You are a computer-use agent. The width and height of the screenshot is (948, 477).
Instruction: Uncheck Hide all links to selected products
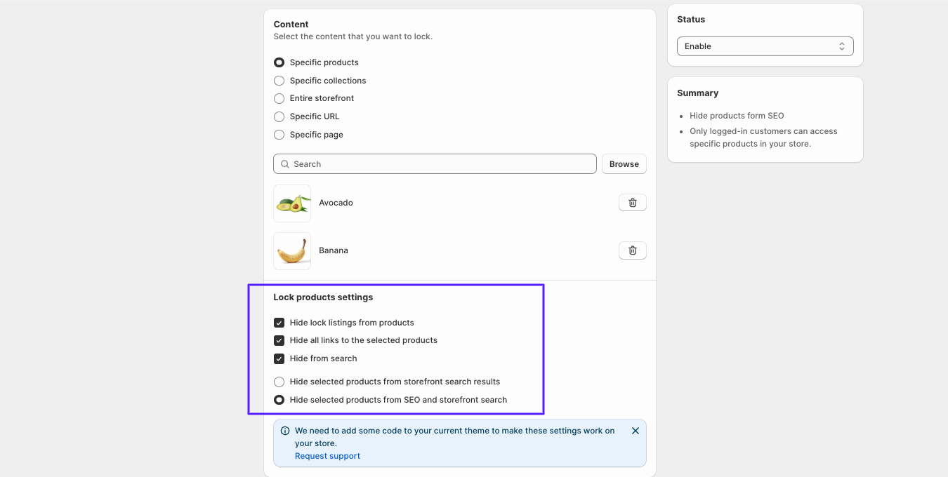(279, 340)
